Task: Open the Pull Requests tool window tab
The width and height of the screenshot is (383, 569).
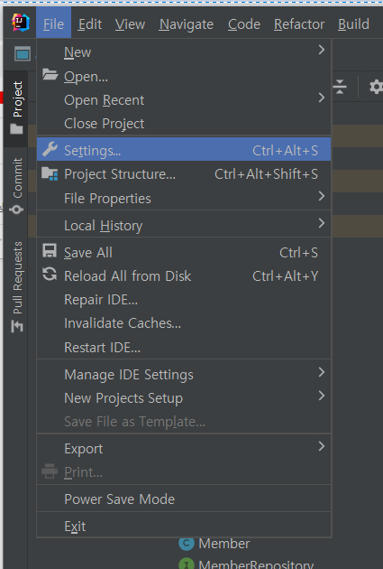Action: tap(16, 286)
